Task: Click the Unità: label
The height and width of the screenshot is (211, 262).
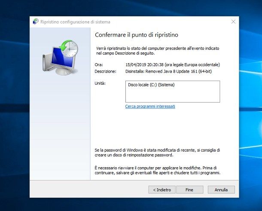Action: 100,83
